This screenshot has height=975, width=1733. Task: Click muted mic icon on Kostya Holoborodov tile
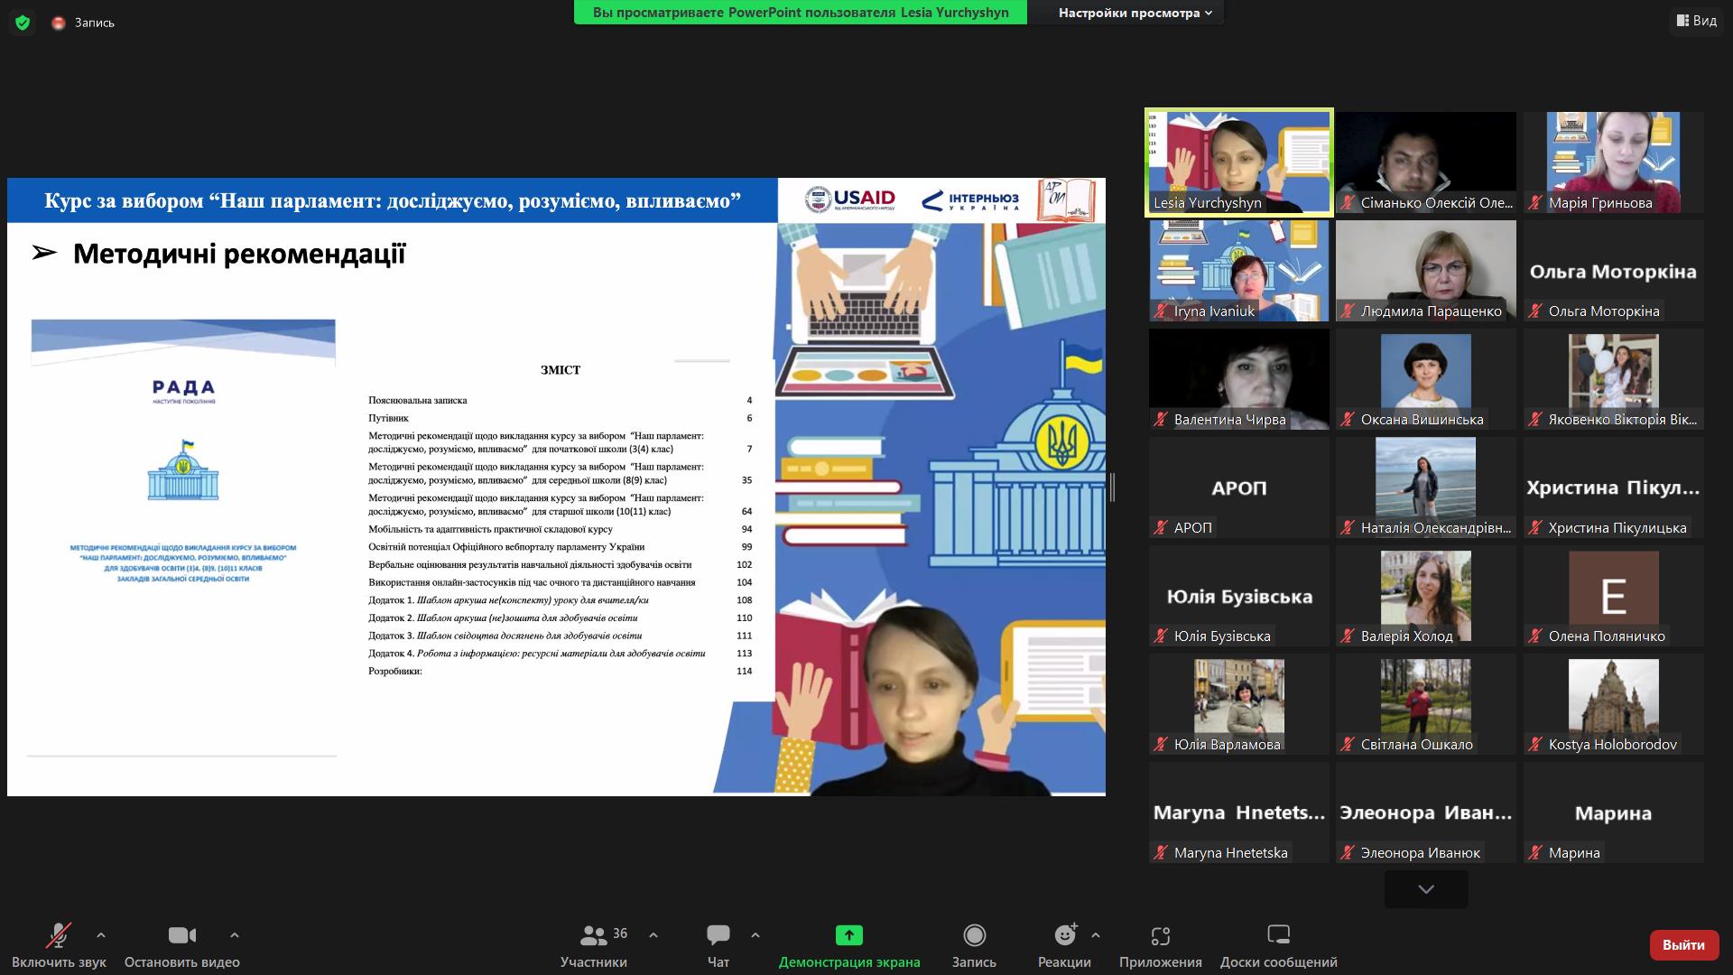click(1535, 745)
